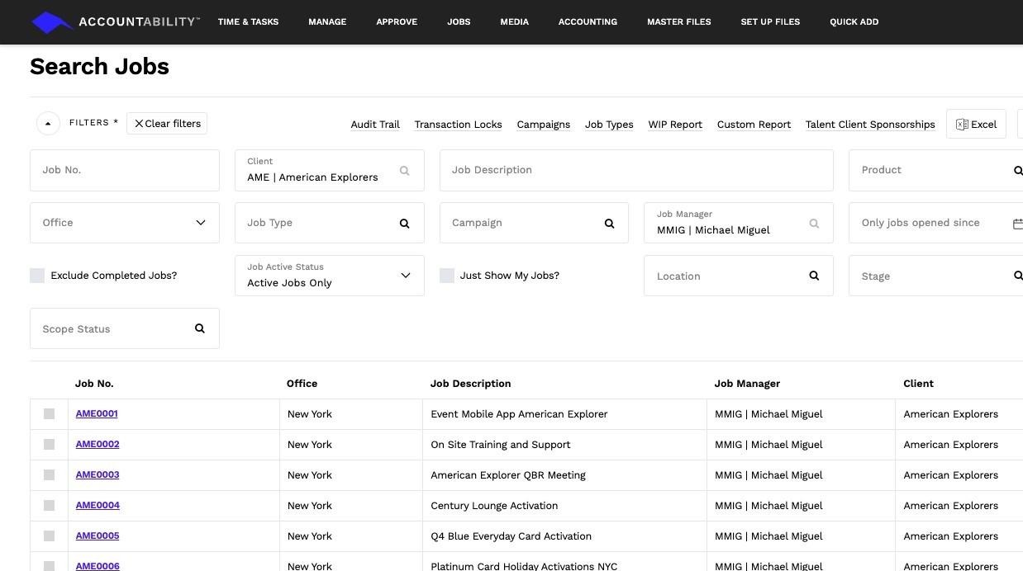Click into the Job Description field
Viewport: 1023px width, 571px height.
(x=636, y=170)
